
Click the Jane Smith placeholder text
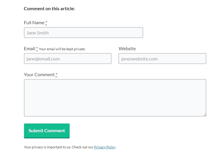click(38, 33)
